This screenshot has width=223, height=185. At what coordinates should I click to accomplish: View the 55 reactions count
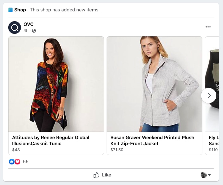(26, 162)
